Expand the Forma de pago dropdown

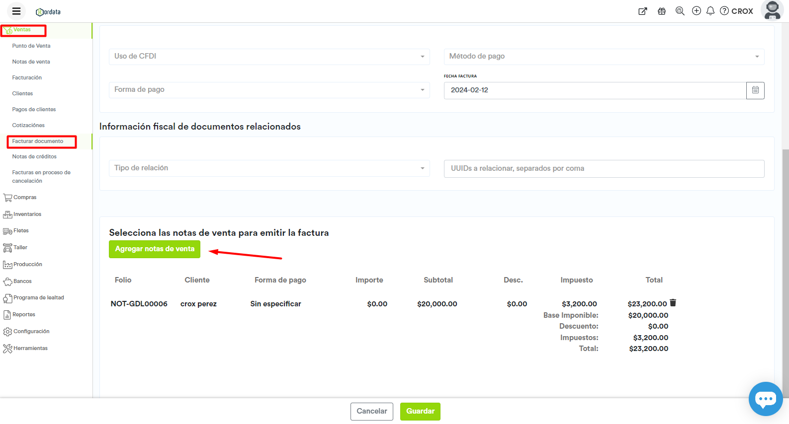point(269,90)
